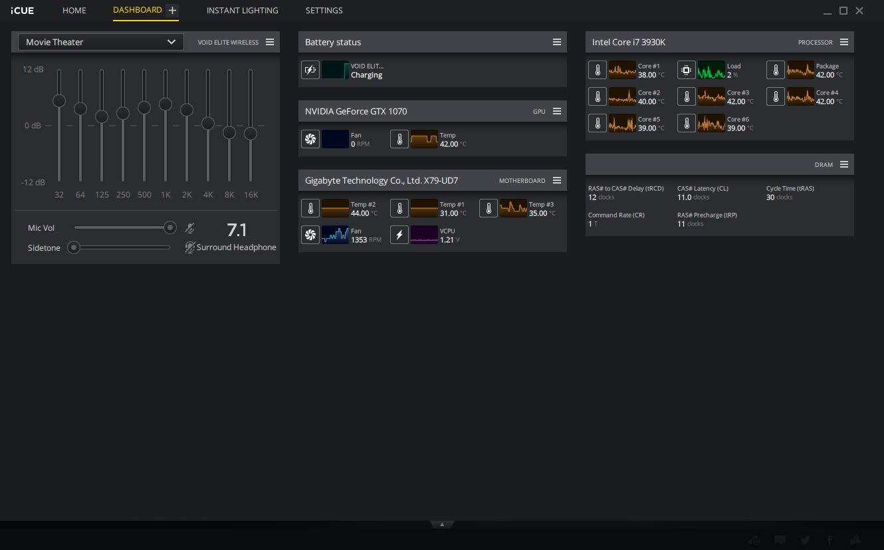This screenshot has width=884, height=550.
Task: Click the VOID ELITE battery graph
Action: click(x=335, y=70)
